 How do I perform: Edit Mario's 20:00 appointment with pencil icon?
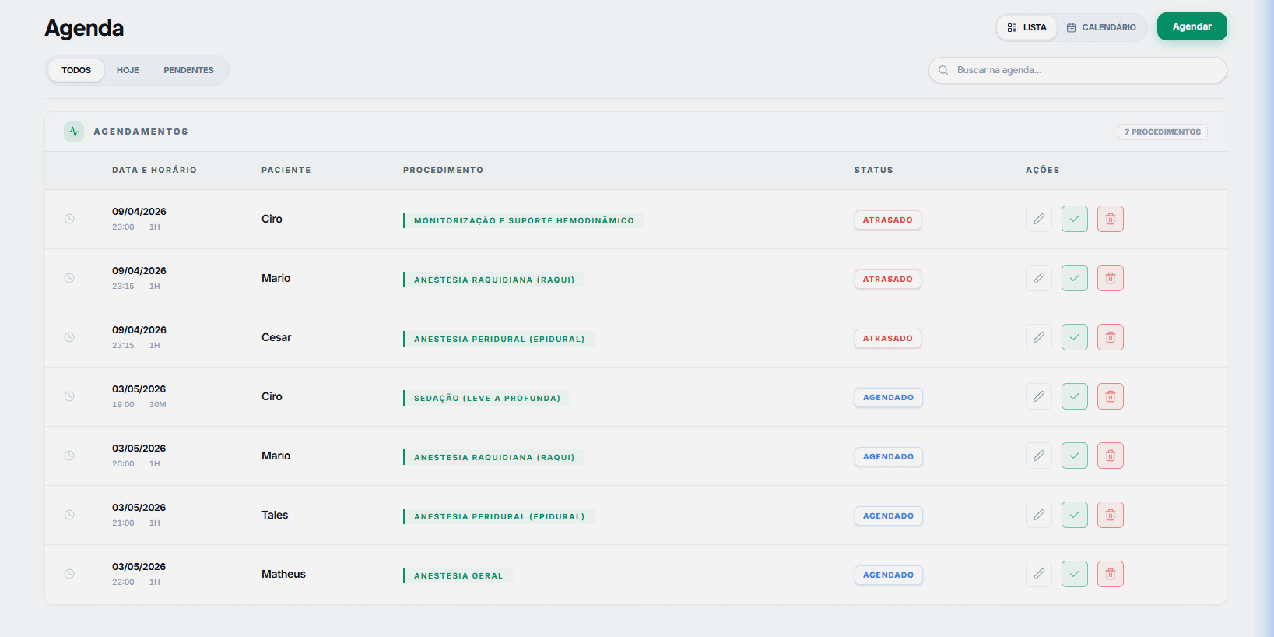[x=1038, y=456]
